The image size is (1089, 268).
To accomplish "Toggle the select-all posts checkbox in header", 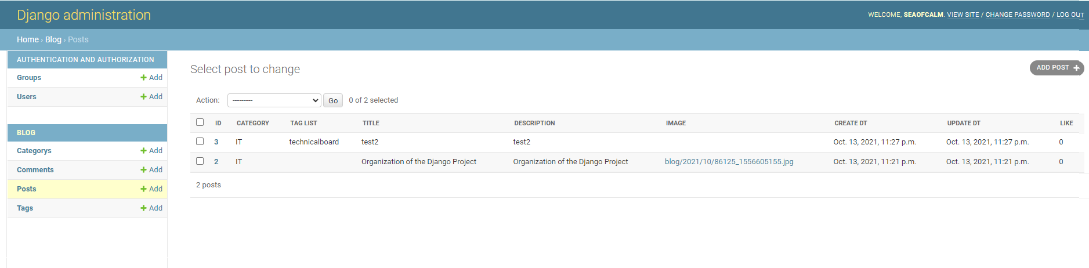I will 200,122.
